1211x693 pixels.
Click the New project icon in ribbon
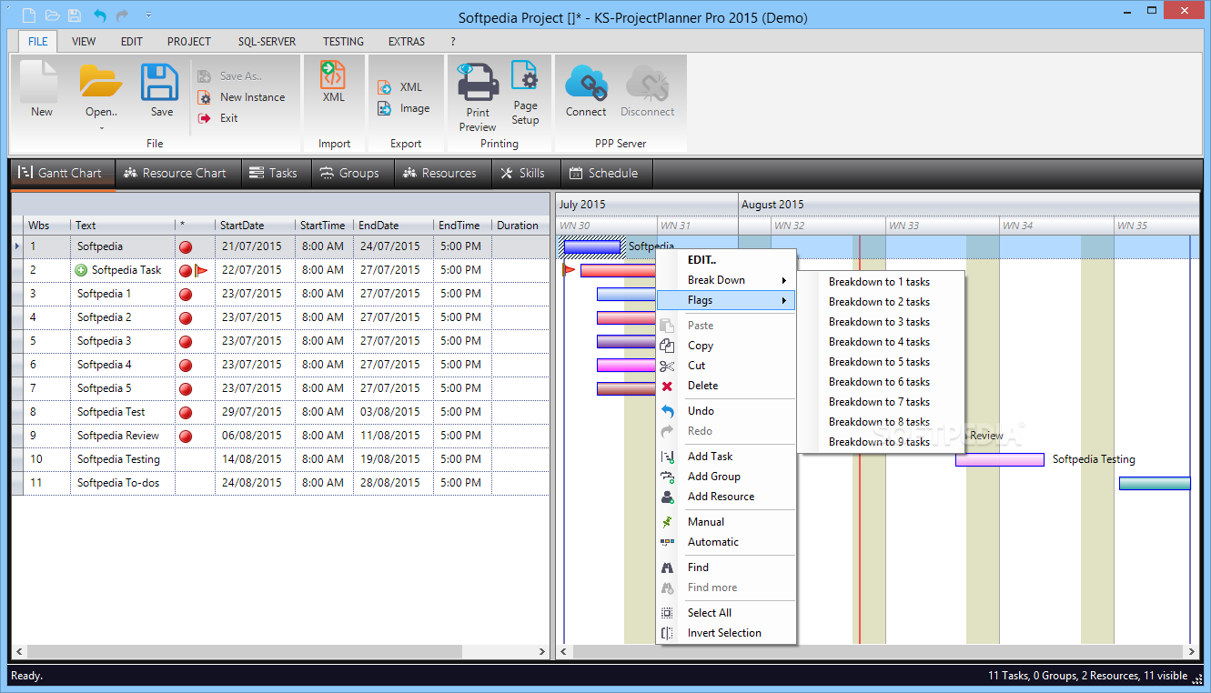tap(41, 89)
